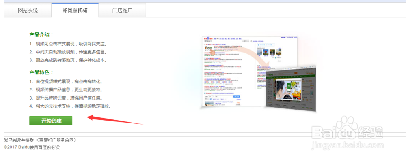Viewport: 406px width, 159px height.
Task: Open the 使用百度前必读 link
Action: click(45, 147)
